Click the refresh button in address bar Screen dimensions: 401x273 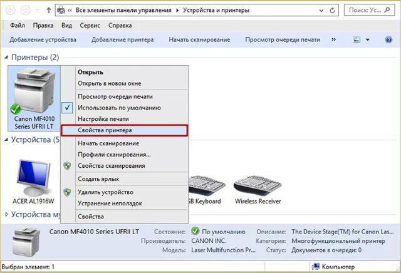pos(332,11)
